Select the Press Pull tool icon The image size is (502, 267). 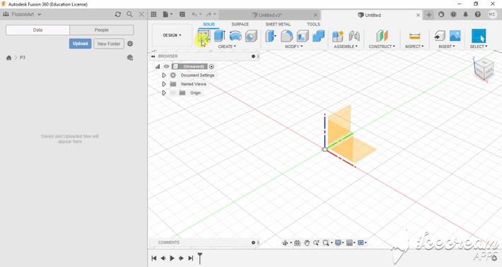[x=271, y=36]
